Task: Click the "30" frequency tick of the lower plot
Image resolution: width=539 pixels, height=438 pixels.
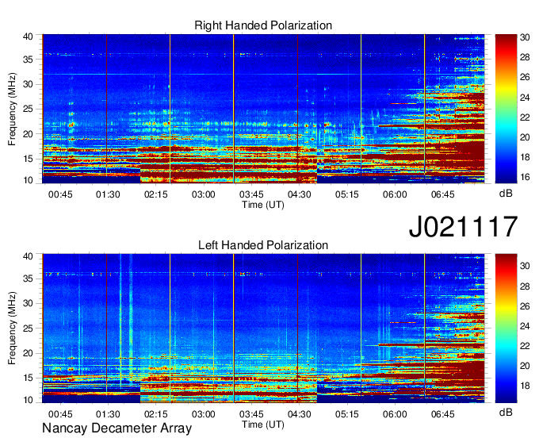Action: pyautogui.click(x=28, y=303)
